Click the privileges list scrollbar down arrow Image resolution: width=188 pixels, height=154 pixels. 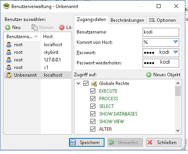178,131
